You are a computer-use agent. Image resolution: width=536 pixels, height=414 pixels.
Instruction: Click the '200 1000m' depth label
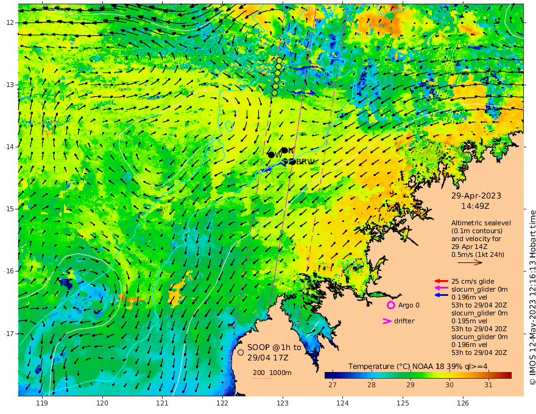(x=272, y=373)
